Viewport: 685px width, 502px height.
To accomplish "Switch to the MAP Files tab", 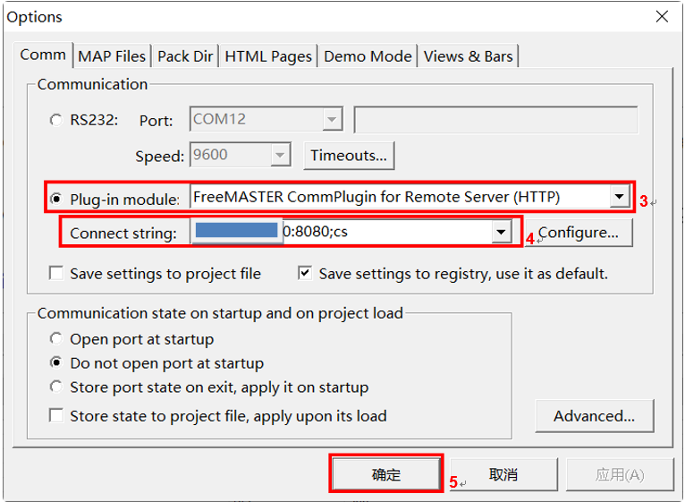I will [x=112, y=55].
